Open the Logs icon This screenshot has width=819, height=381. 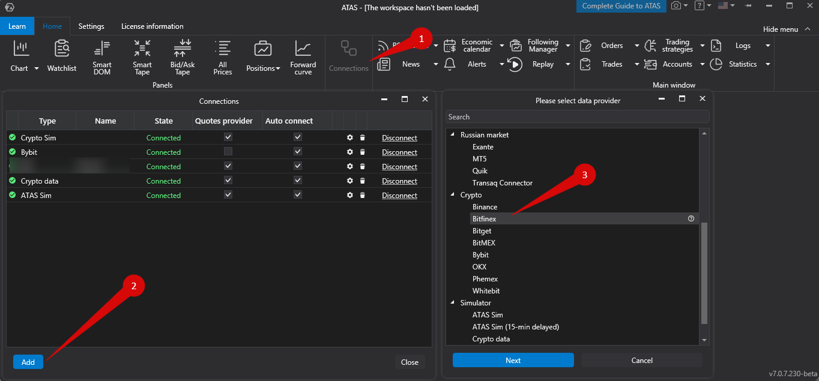tap(716, 46)
